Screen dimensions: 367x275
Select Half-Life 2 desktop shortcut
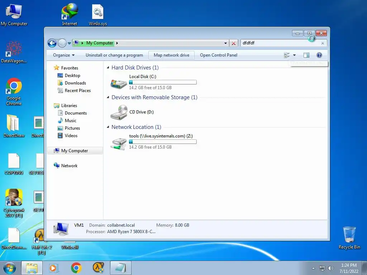point(42,241)
